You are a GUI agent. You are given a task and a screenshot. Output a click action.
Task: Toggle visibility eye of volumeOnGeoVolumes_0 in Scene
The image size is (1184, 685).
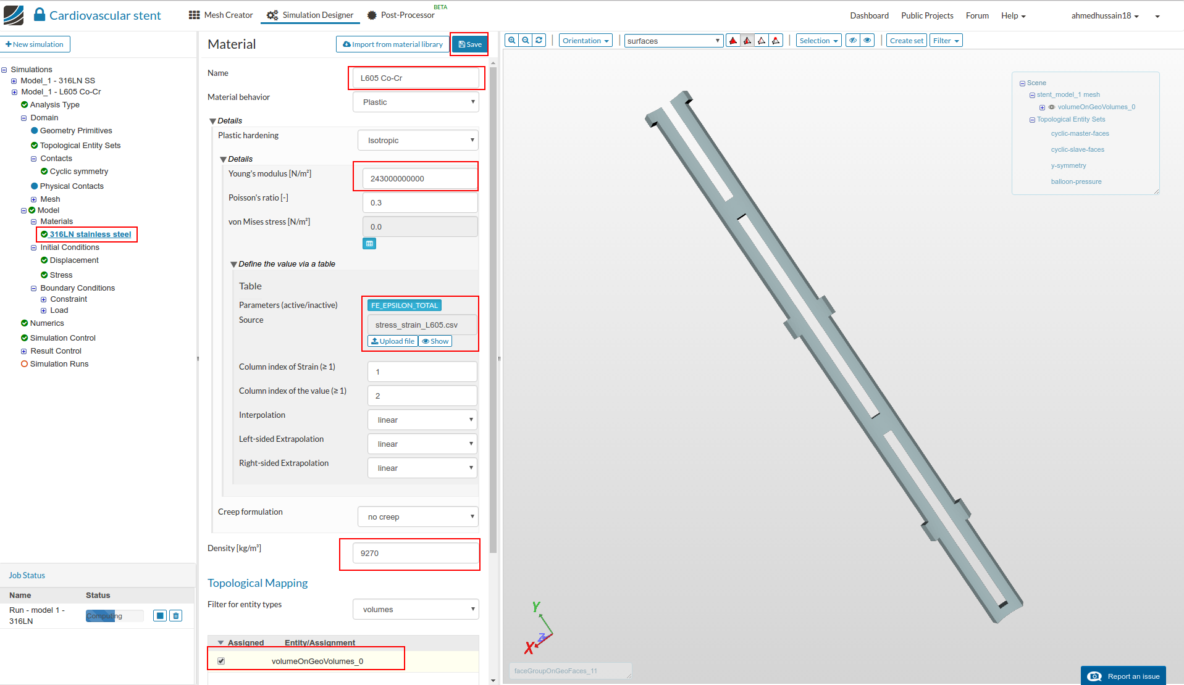[x=1052, y=107]
